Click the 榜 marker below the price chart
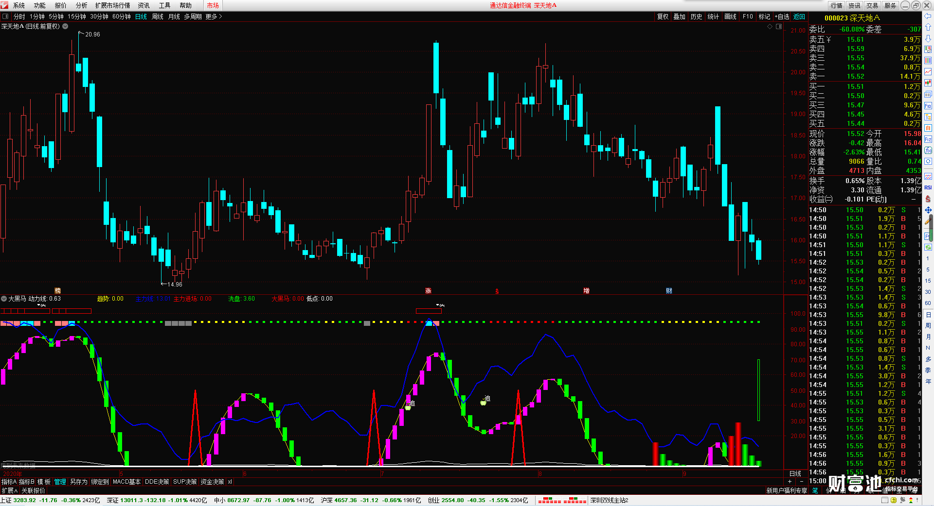Image resolution: width=934 pixels, height=506 pixels. pos(57,291)
